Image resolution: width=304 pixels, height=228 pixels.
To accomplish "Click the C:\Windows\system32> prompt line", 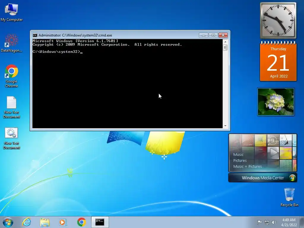I will 57,52.
